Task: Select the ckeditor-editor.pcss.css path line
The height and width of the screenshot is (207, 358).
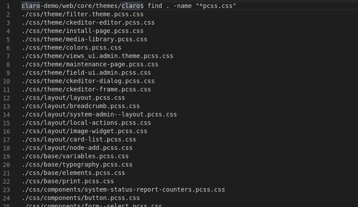Action: 88,22
